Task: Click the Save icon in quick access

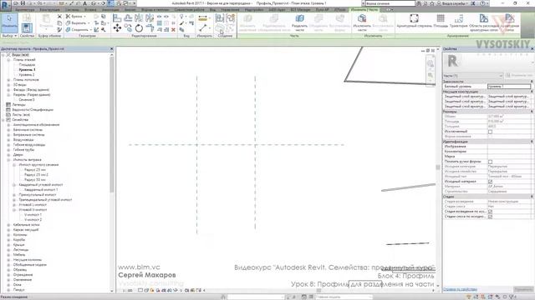Action: (23, 3)
